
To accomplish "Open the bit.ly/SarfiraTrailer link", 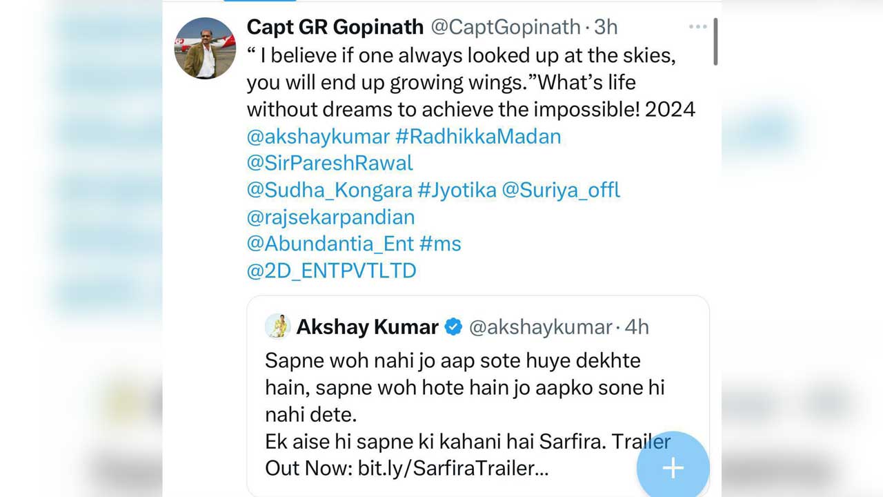I will 453,468.
